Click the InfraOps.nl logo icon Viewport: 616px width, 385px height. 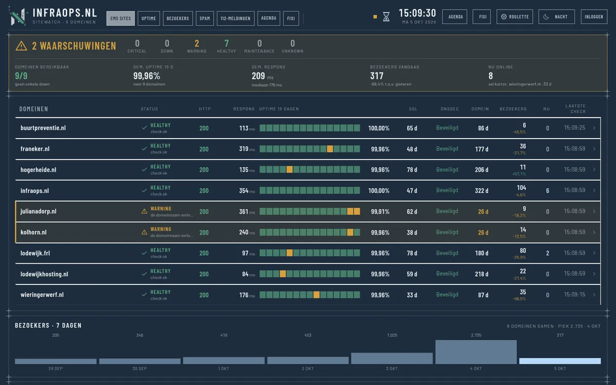(x=18, y=16)
